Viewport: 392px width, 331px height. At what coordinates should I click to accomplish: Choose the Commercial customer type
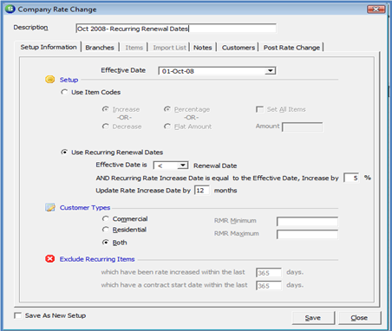(106, 218)
